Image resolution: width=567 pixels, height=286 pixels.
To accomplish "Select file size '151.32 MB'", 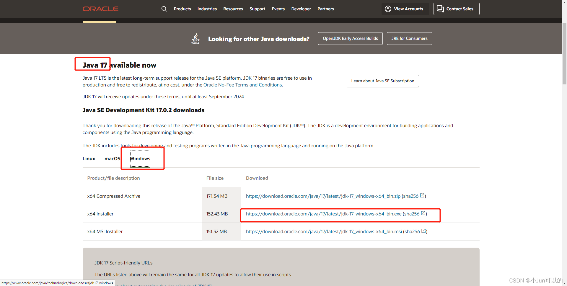I will pos(216,231).
